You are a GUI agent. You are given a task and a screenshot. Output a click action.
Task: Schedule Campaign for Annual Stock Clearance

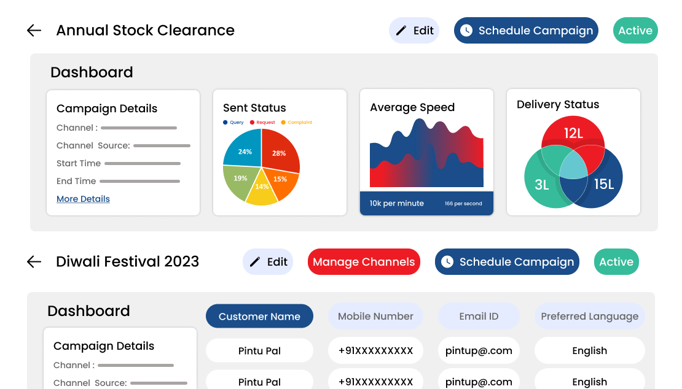(527, 31)
